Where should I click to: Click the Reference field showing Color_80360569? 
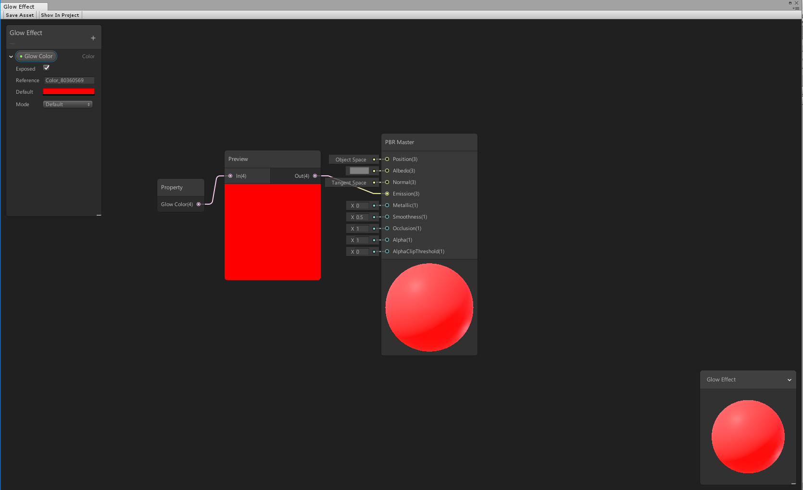[69, 80]
